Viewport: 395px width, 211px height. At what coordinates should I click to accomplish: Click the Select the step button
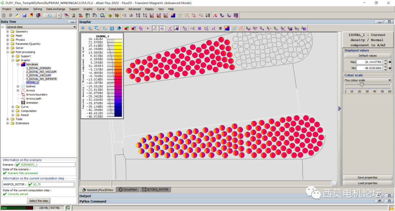38,201
